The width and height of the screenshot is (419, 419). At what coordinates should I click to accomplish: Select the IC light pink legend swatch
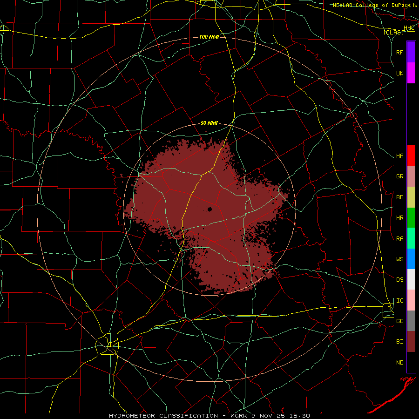coord(411,300)
